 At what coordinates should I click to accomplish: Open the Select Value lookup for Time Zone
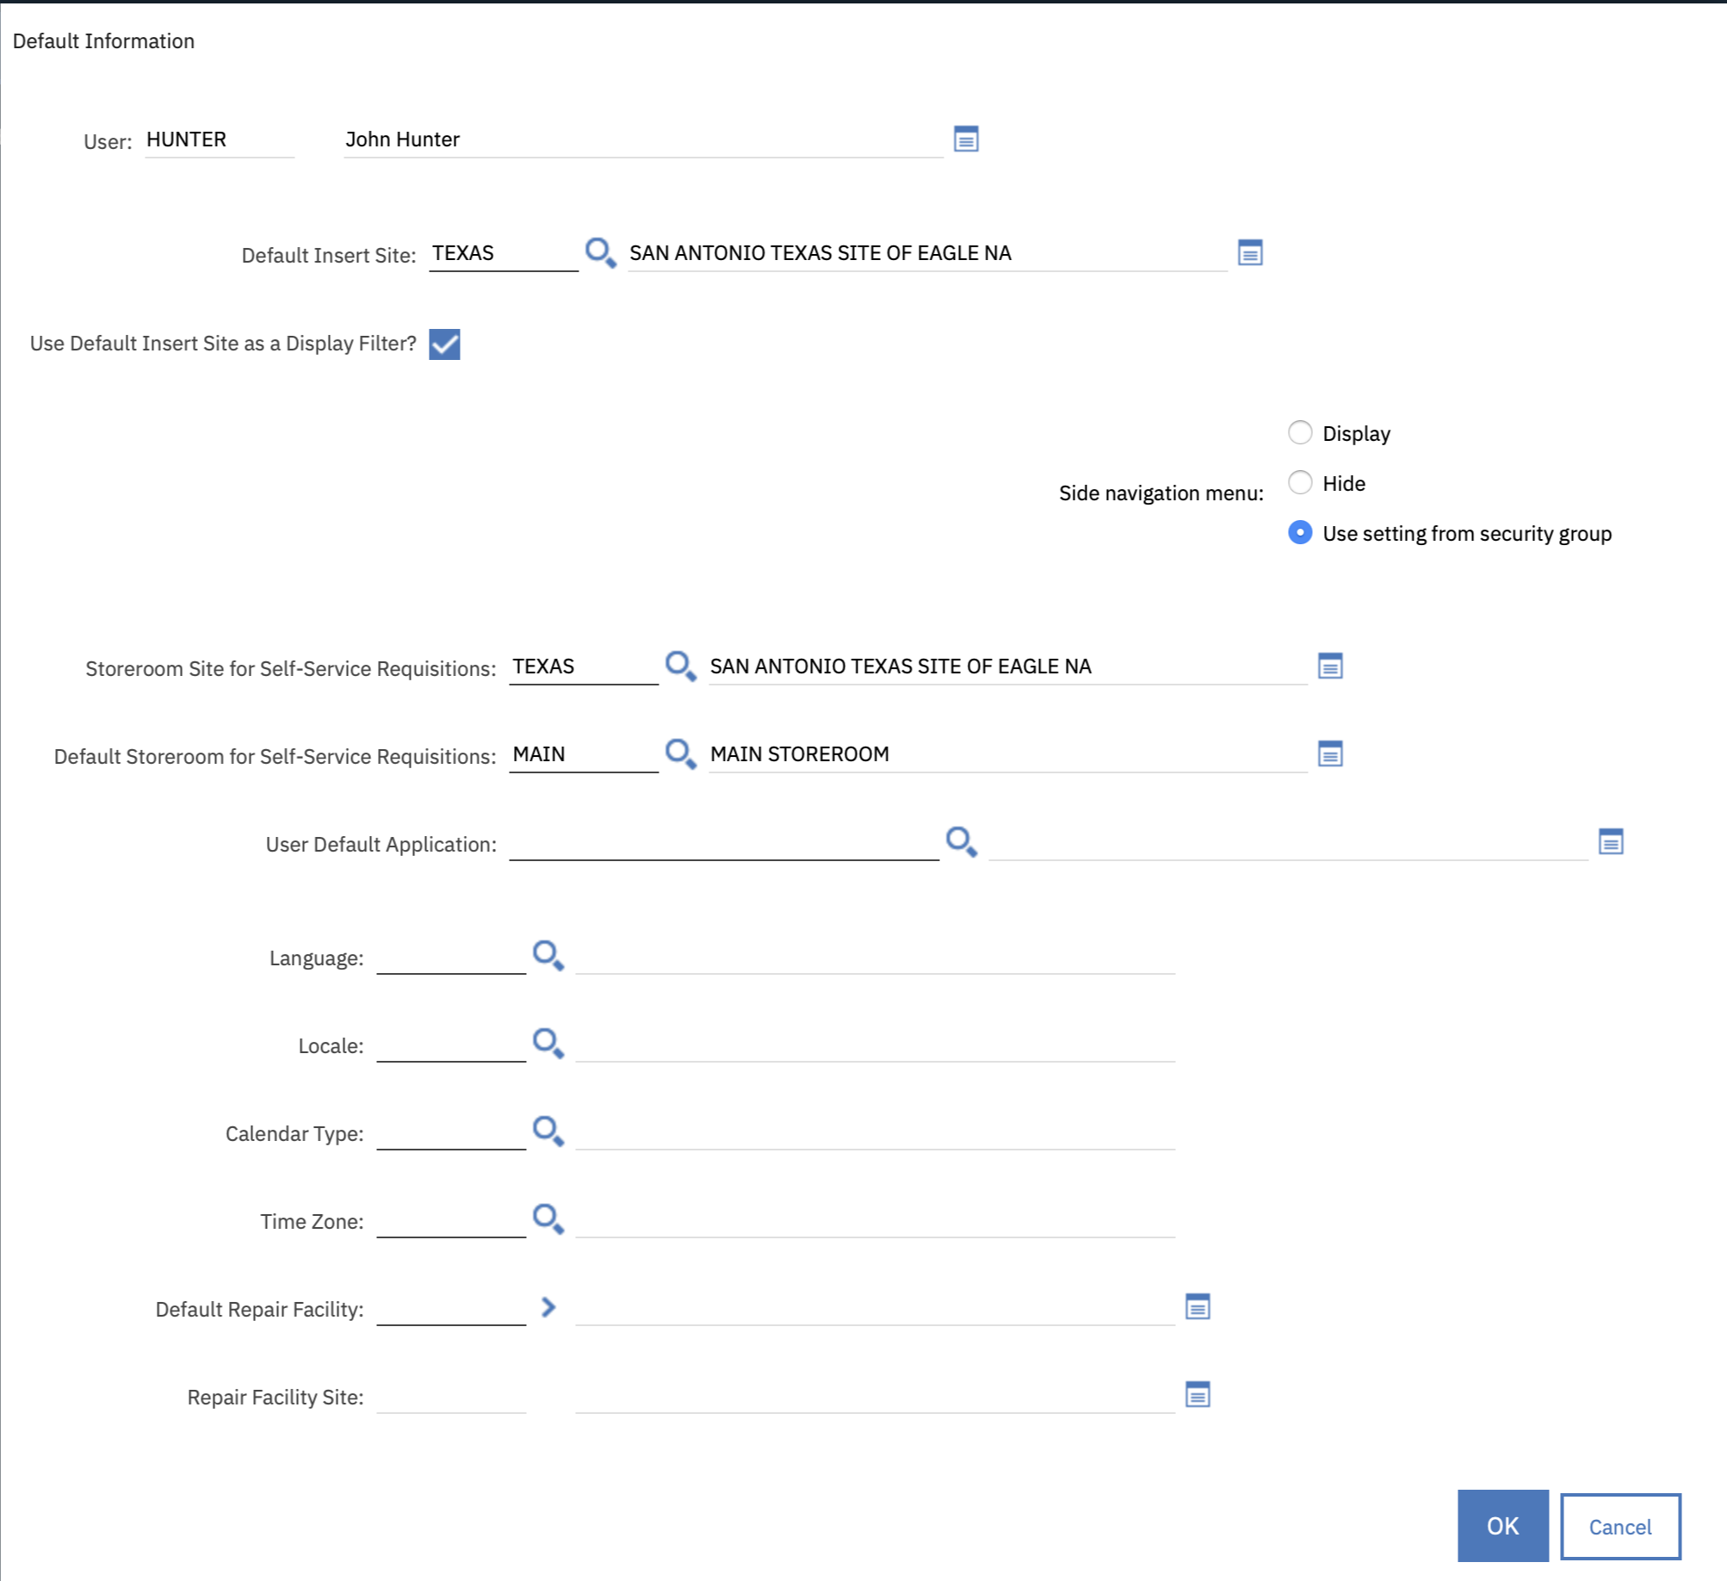[548, 1218]
